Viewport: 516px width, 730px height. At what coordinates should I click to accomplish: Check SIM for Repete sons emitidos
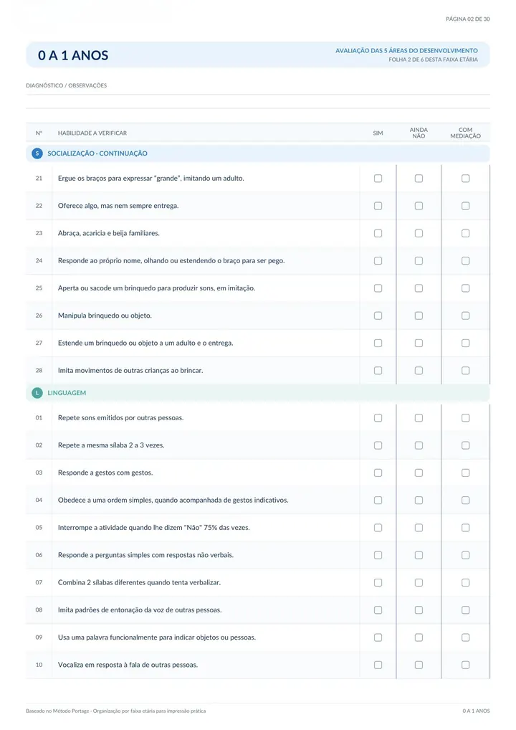coord(378,418)
